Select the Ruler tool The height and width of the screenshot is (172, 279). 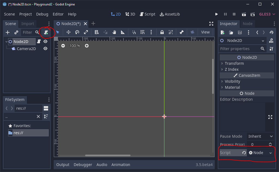point(122,32)
